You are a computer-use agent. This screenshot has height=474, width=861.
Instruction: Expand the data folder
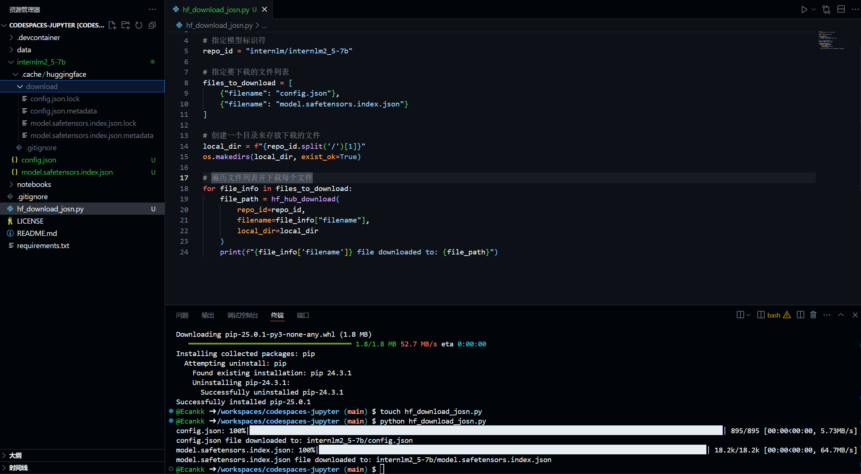pos(82,50)
